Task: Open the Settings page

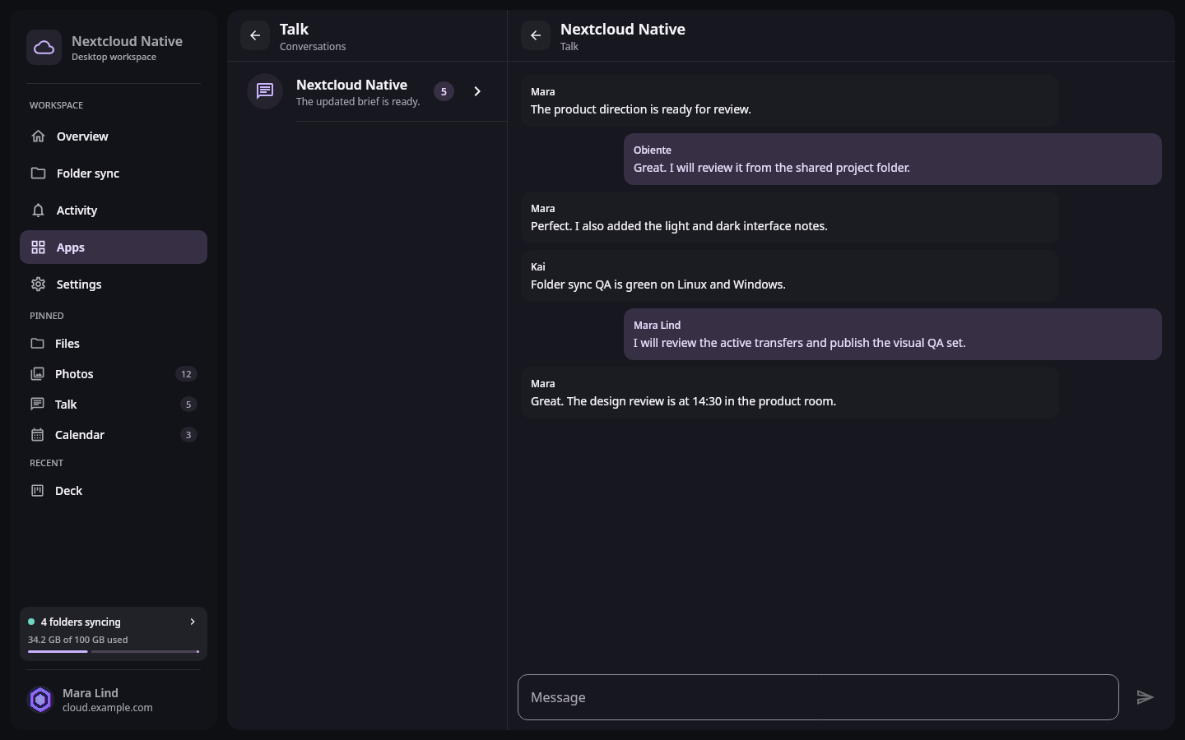Action: (114, 284)
